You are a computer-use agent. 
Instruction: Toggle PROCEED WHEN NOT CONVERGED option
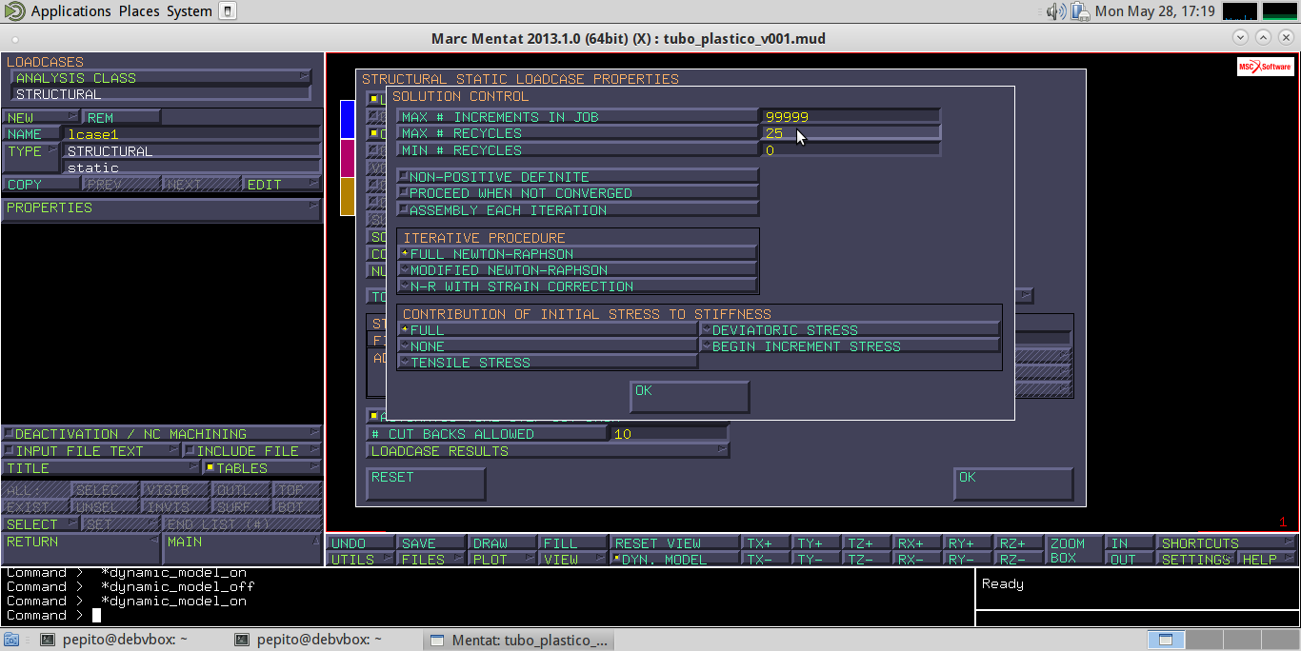(x=577, y=192)
